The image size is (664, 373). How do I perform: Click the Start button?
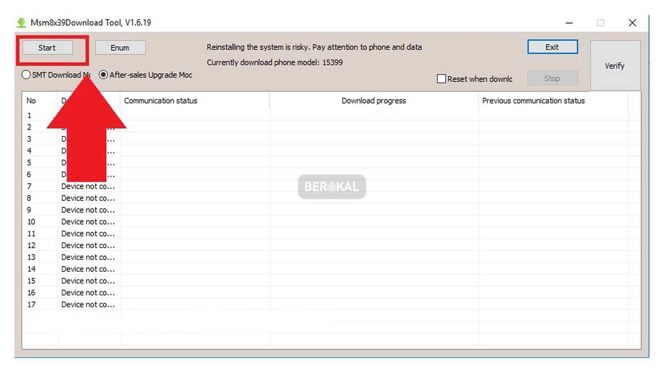click(48, 48)
